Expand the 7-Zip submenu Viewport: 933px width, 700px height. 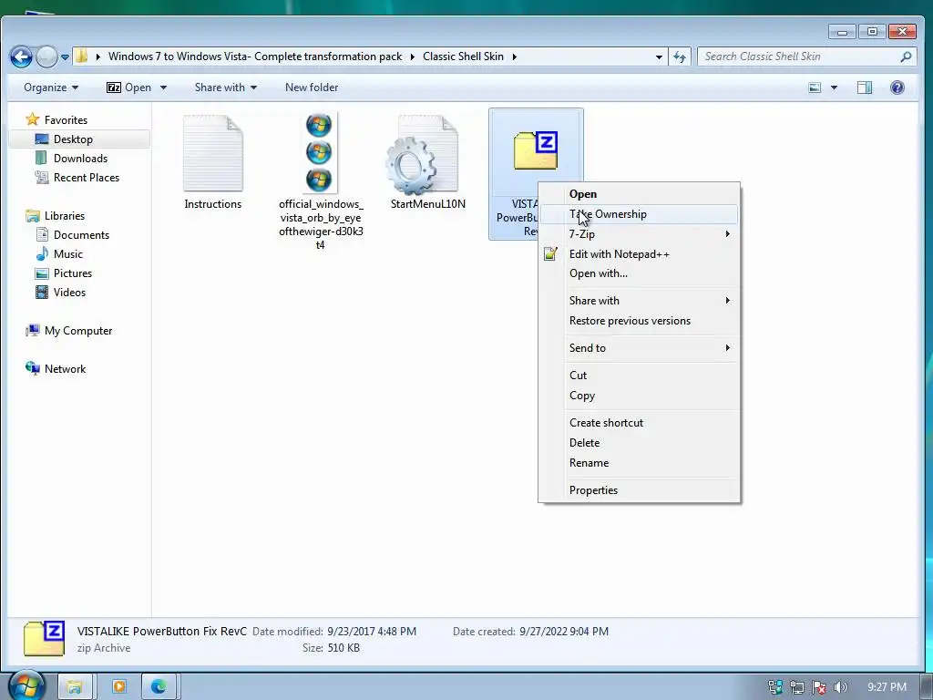pyautogui.click(x=639, y=234)
